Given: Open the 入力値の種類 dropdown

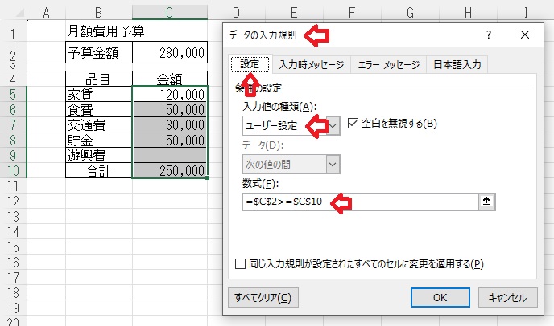Looking at the screenshot, I should (x=331, y=125).
